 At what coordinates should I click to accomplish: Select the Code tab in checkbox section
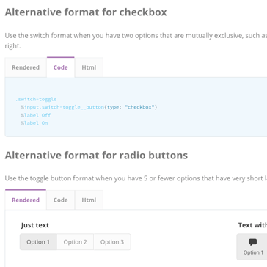tap(61, 67)
